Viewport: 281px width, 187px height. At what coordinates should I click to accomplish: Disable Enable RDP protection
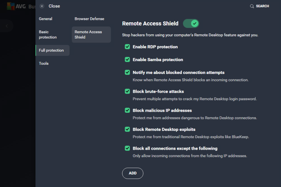(127, 47)
